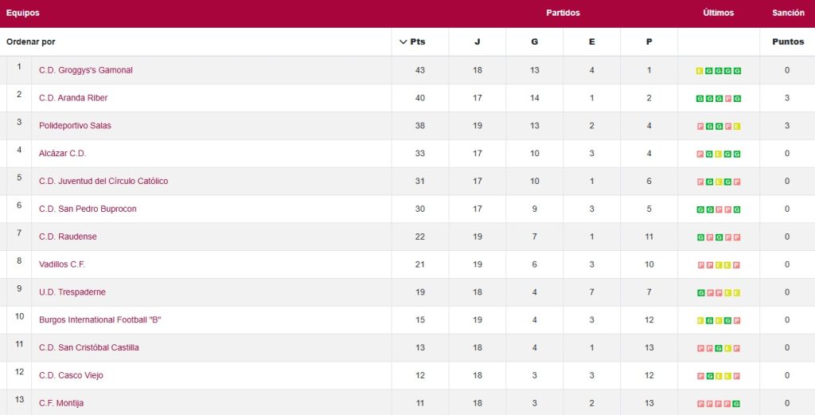Click the yellow E badge in Alcázar C.D. row
This screenshot has width=815, height=415.
719,155
